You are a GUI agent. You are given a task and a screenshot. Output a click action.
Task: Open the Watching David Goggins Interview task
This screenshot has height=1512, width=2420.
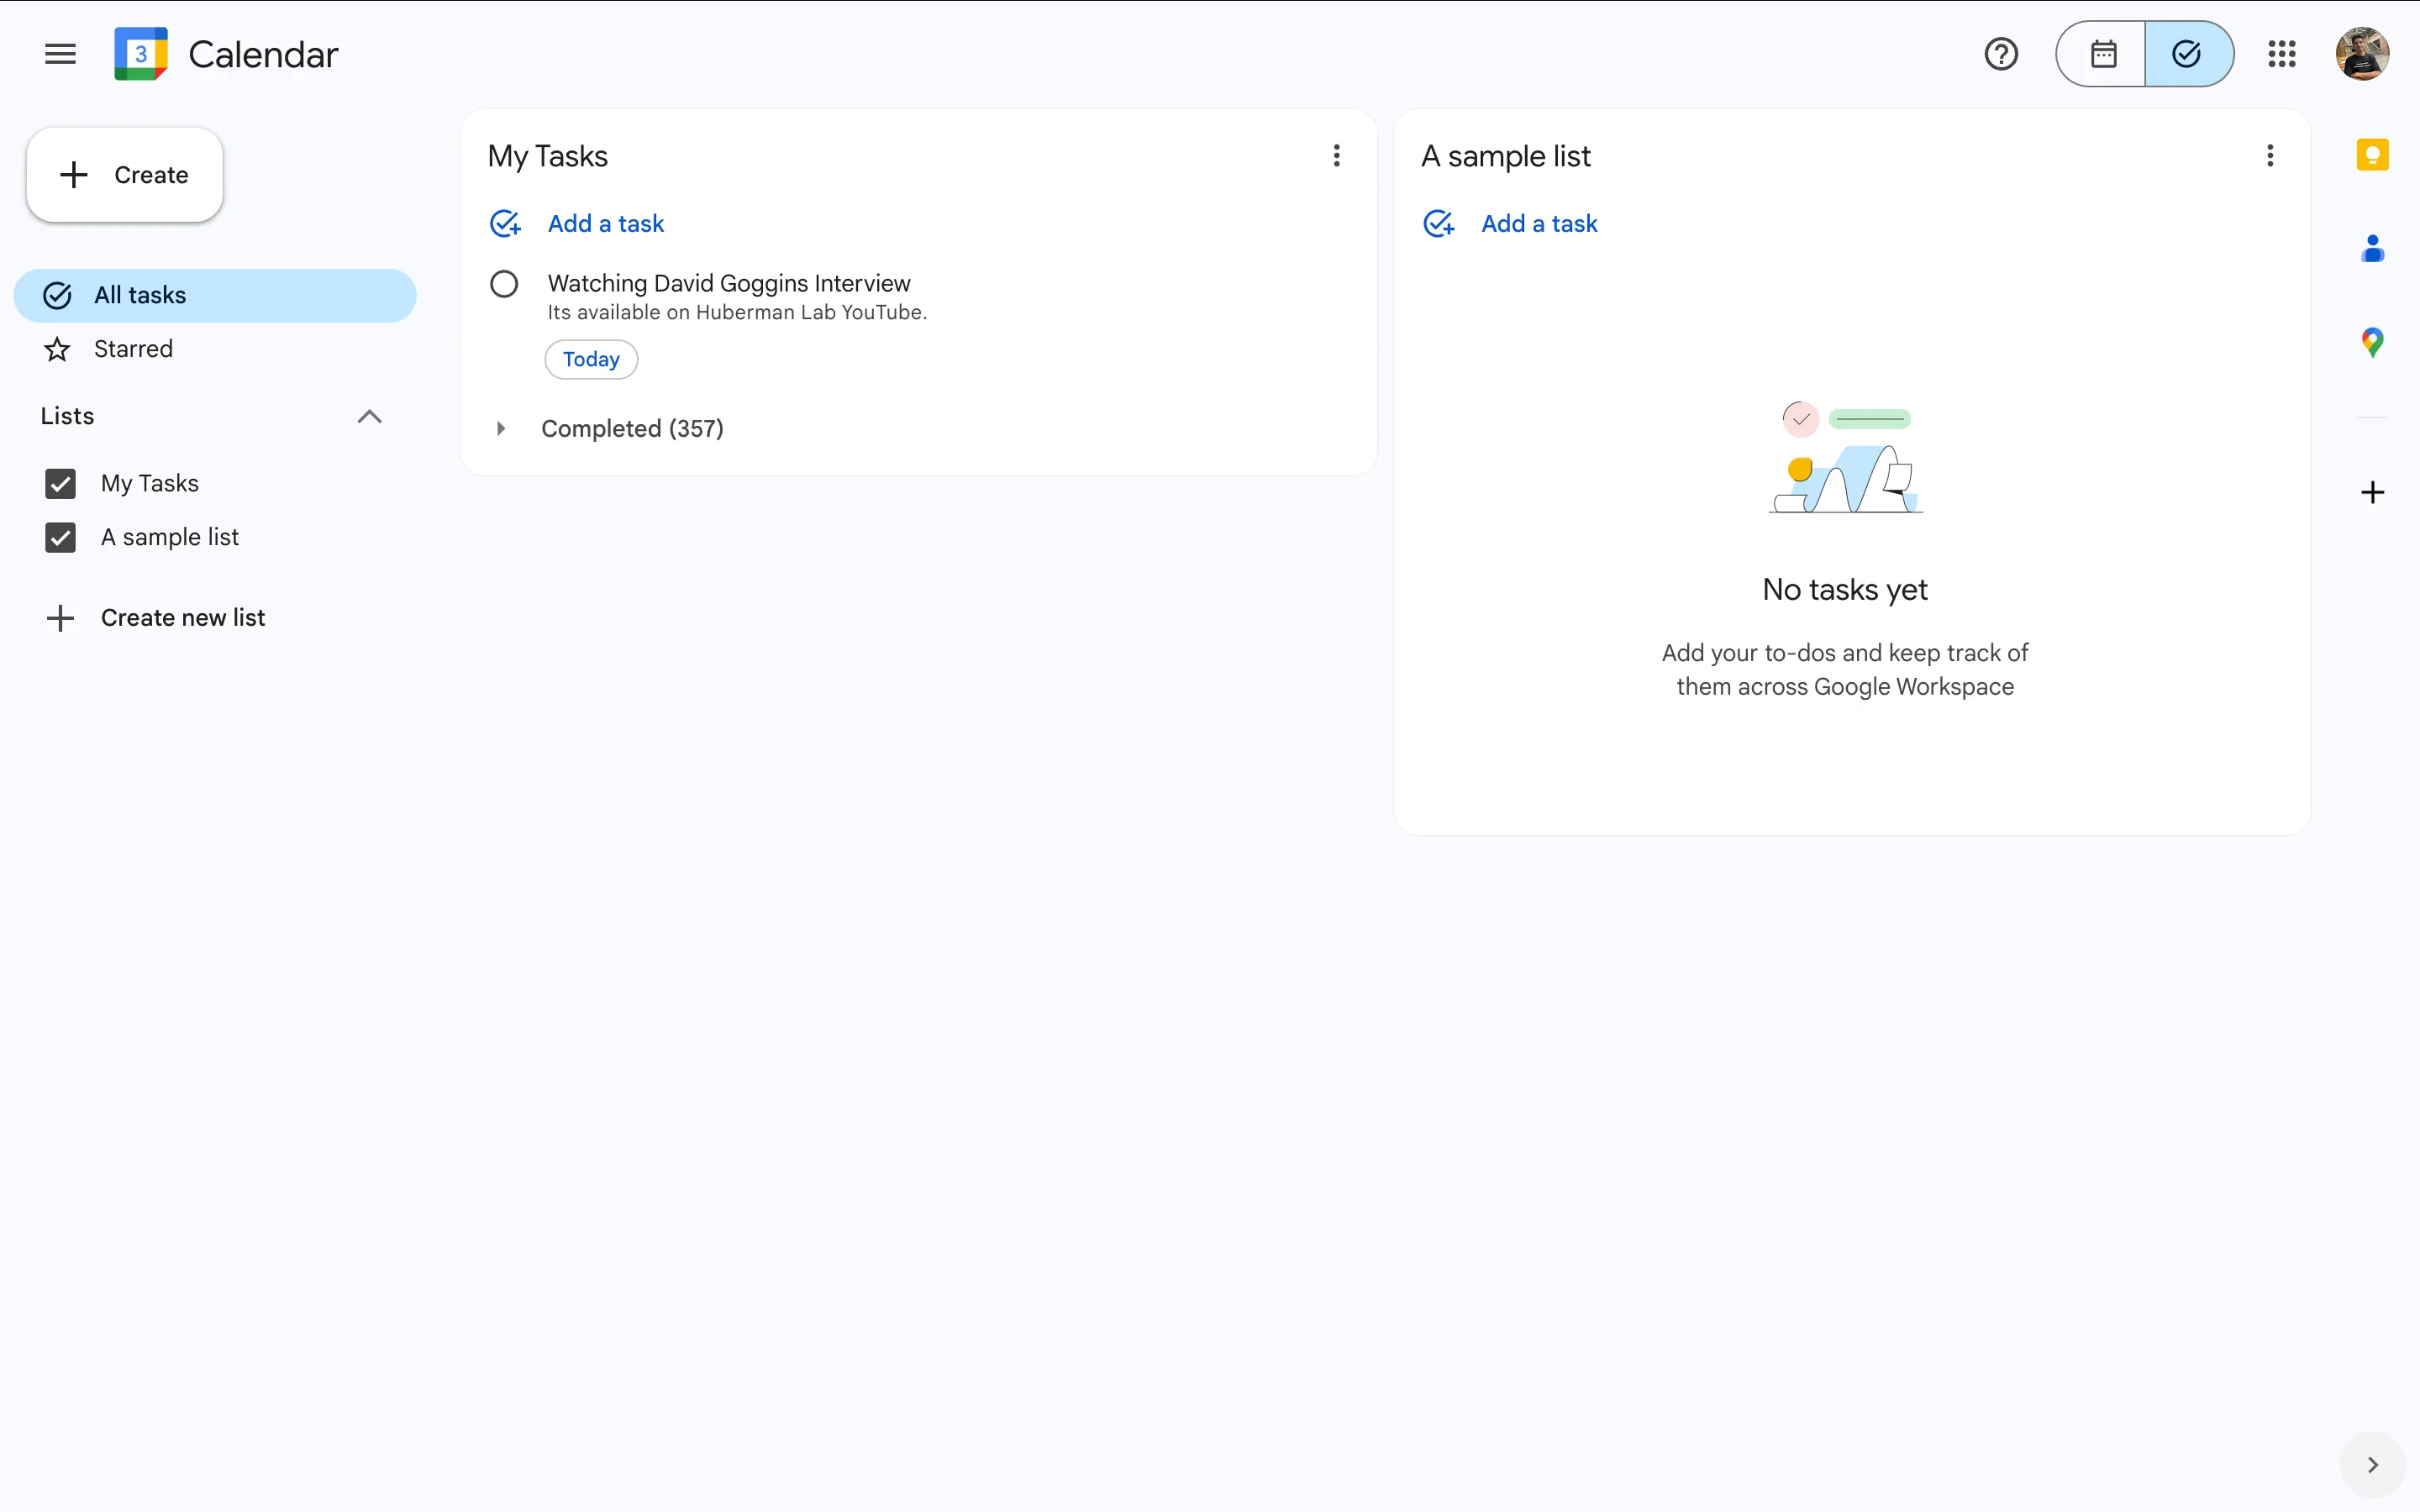click(729, 284)
